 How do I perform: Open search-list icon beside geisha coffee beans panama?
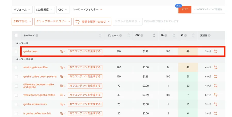(62, 77)
